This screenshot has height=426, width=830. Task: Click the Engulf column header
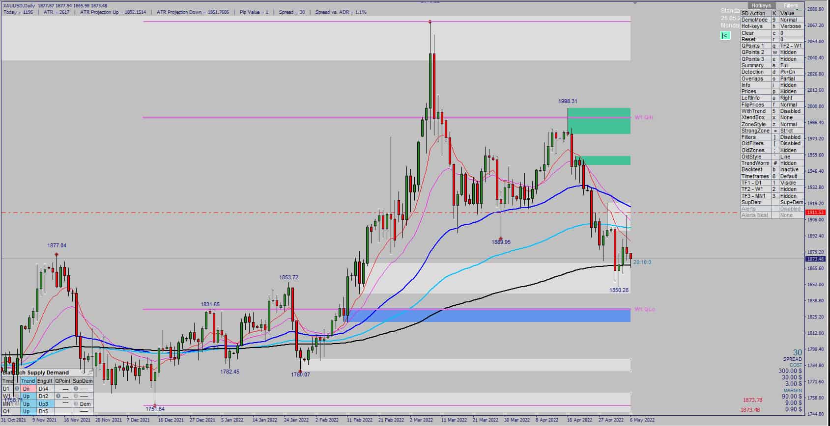[x=45, y=381]
